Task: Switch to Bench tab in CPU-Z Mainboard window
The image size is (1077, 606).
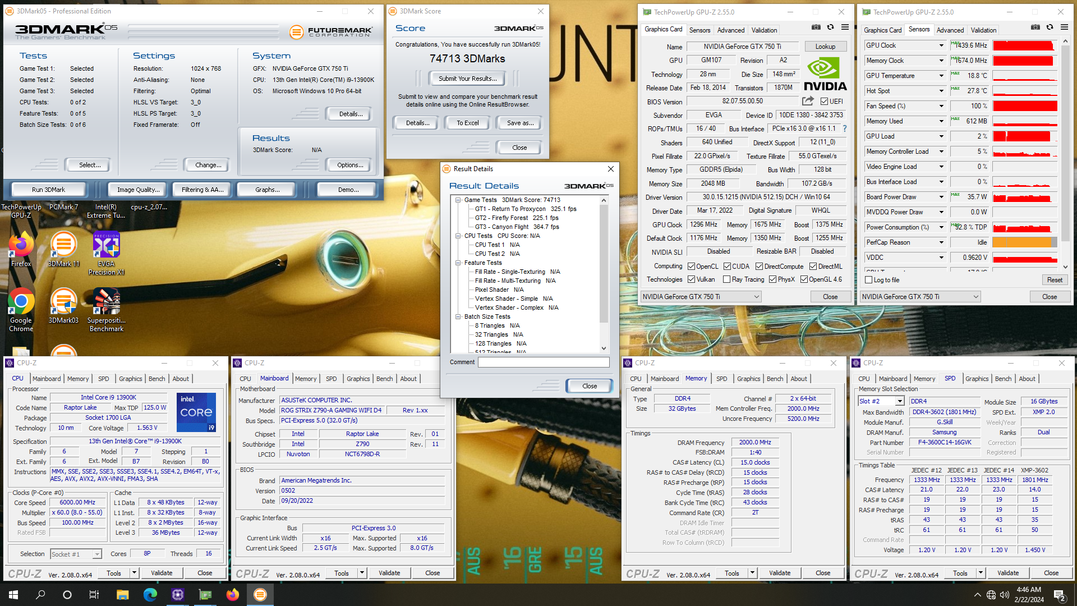Action: (x=384, y=379)
